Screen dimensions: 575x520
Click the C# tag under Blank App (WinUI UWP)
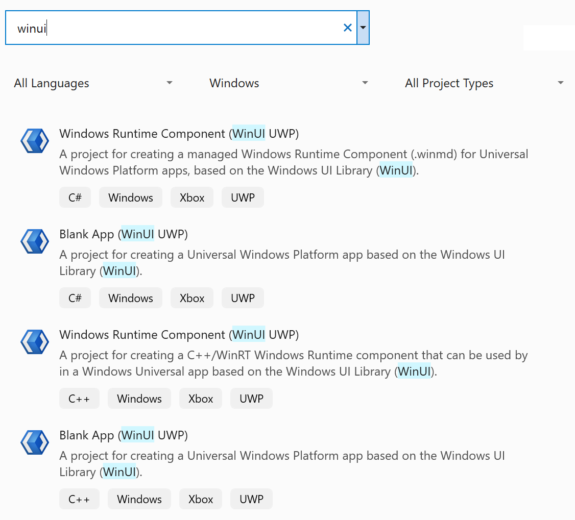(75, 298)
